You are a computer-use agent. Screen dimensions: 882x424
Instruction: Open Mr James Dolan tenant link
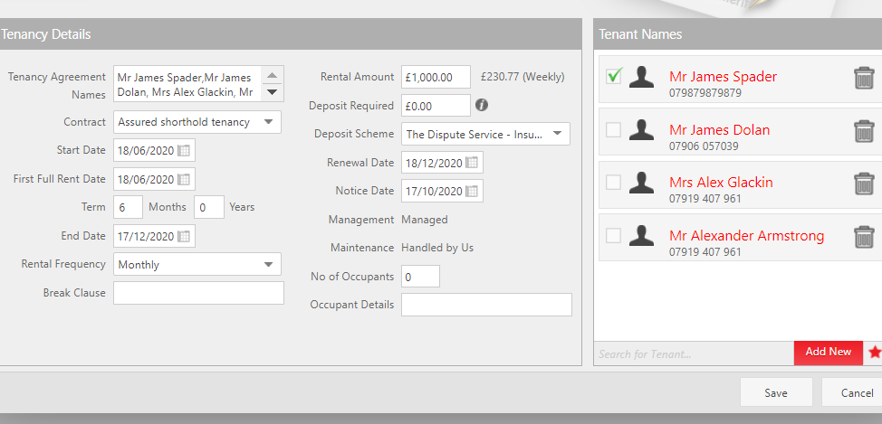point(719,129)
